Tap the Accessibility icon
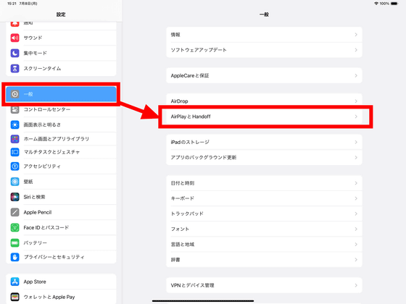The image size is (406, 304). click(14, 166)
